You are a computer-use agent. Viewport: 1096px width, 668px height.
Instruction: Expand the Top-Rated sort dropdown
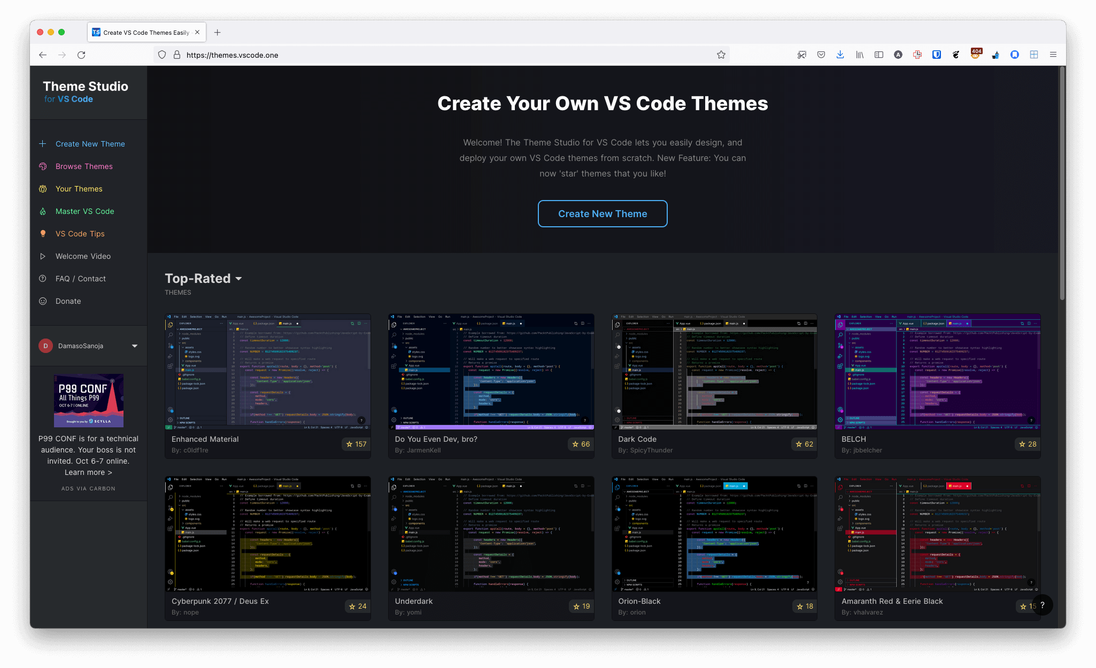click(238, 279)
